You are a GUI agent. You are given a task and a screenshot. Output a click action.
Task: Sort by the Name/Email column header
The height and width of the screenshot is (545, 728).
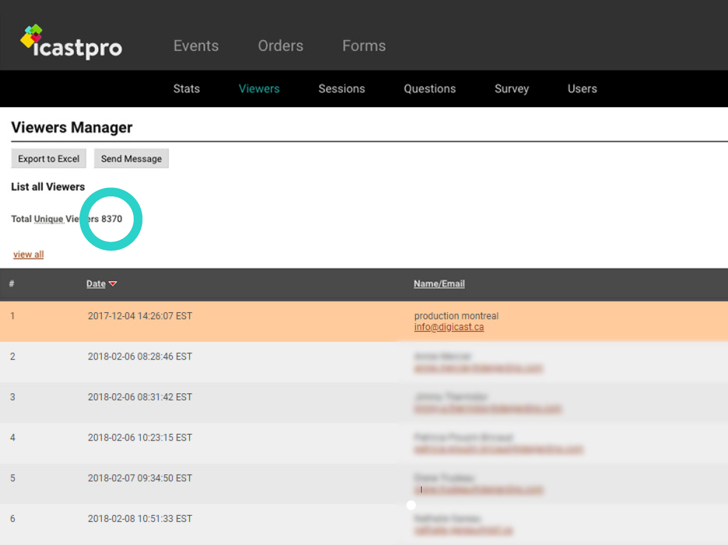439,284
